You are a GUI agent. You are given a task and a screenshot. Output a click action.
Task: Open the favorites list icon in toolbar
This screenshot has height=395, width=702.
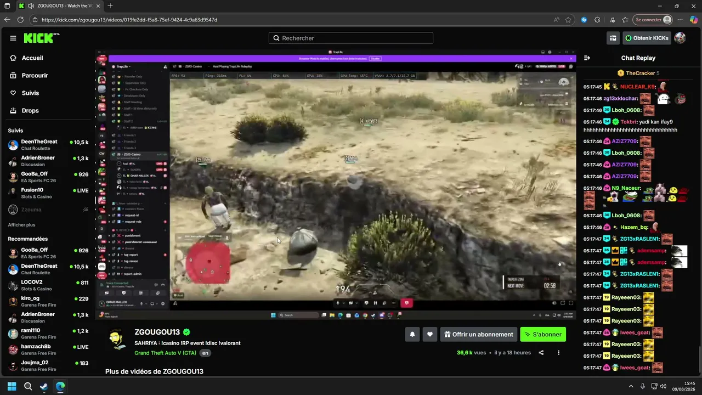[x=625, y=20]
